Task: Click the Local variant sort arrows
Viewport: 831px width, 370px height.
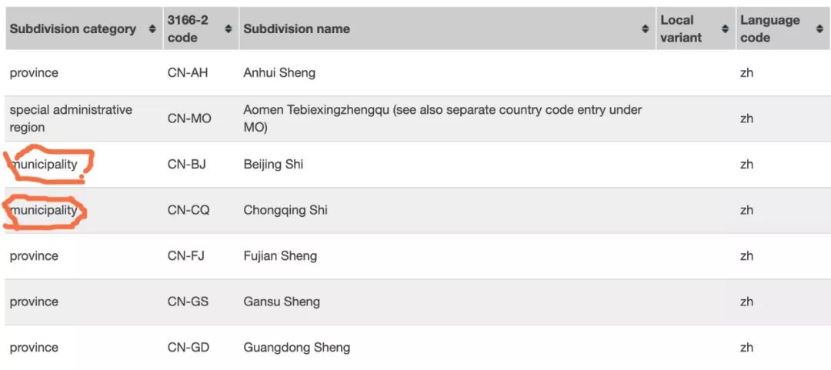Action: [x=725, y=28]
